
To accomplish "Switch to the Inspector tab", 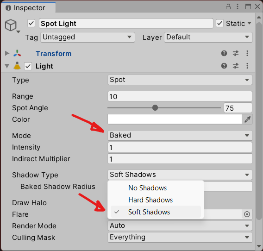I will pos(28,8).
